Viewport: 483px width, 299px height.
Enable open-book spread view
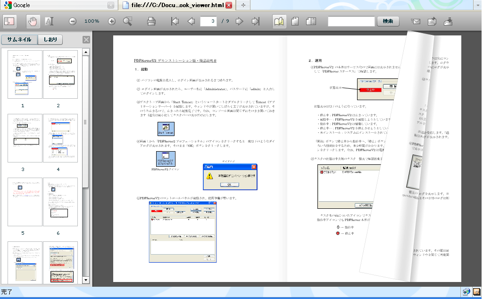tap(279, 21)
